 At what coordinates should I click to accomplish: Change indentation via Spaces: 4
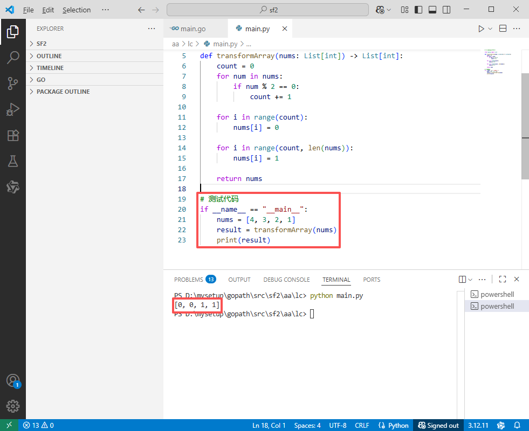tap(307, 425)
